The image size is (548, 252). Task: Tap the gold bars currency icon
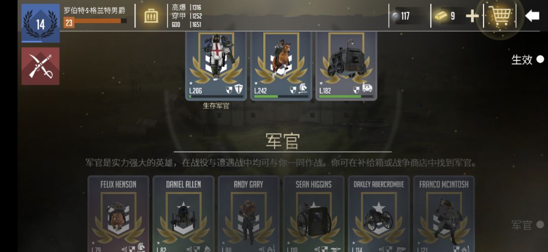[x=441, y=16]
